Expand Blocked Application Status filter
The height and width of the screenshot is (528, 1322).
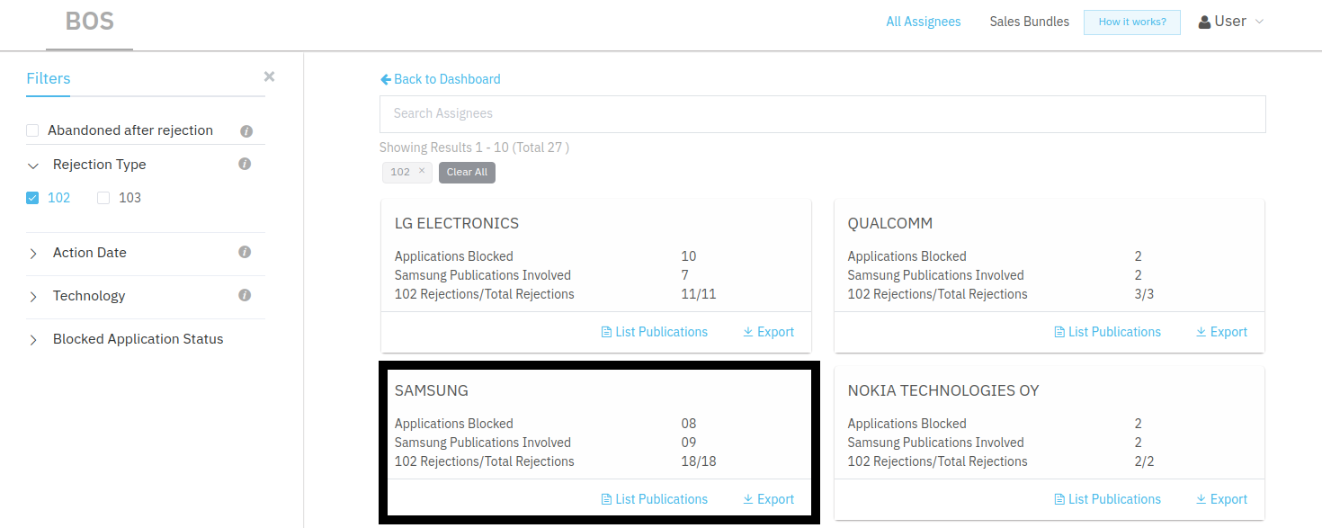pos(33,340)
